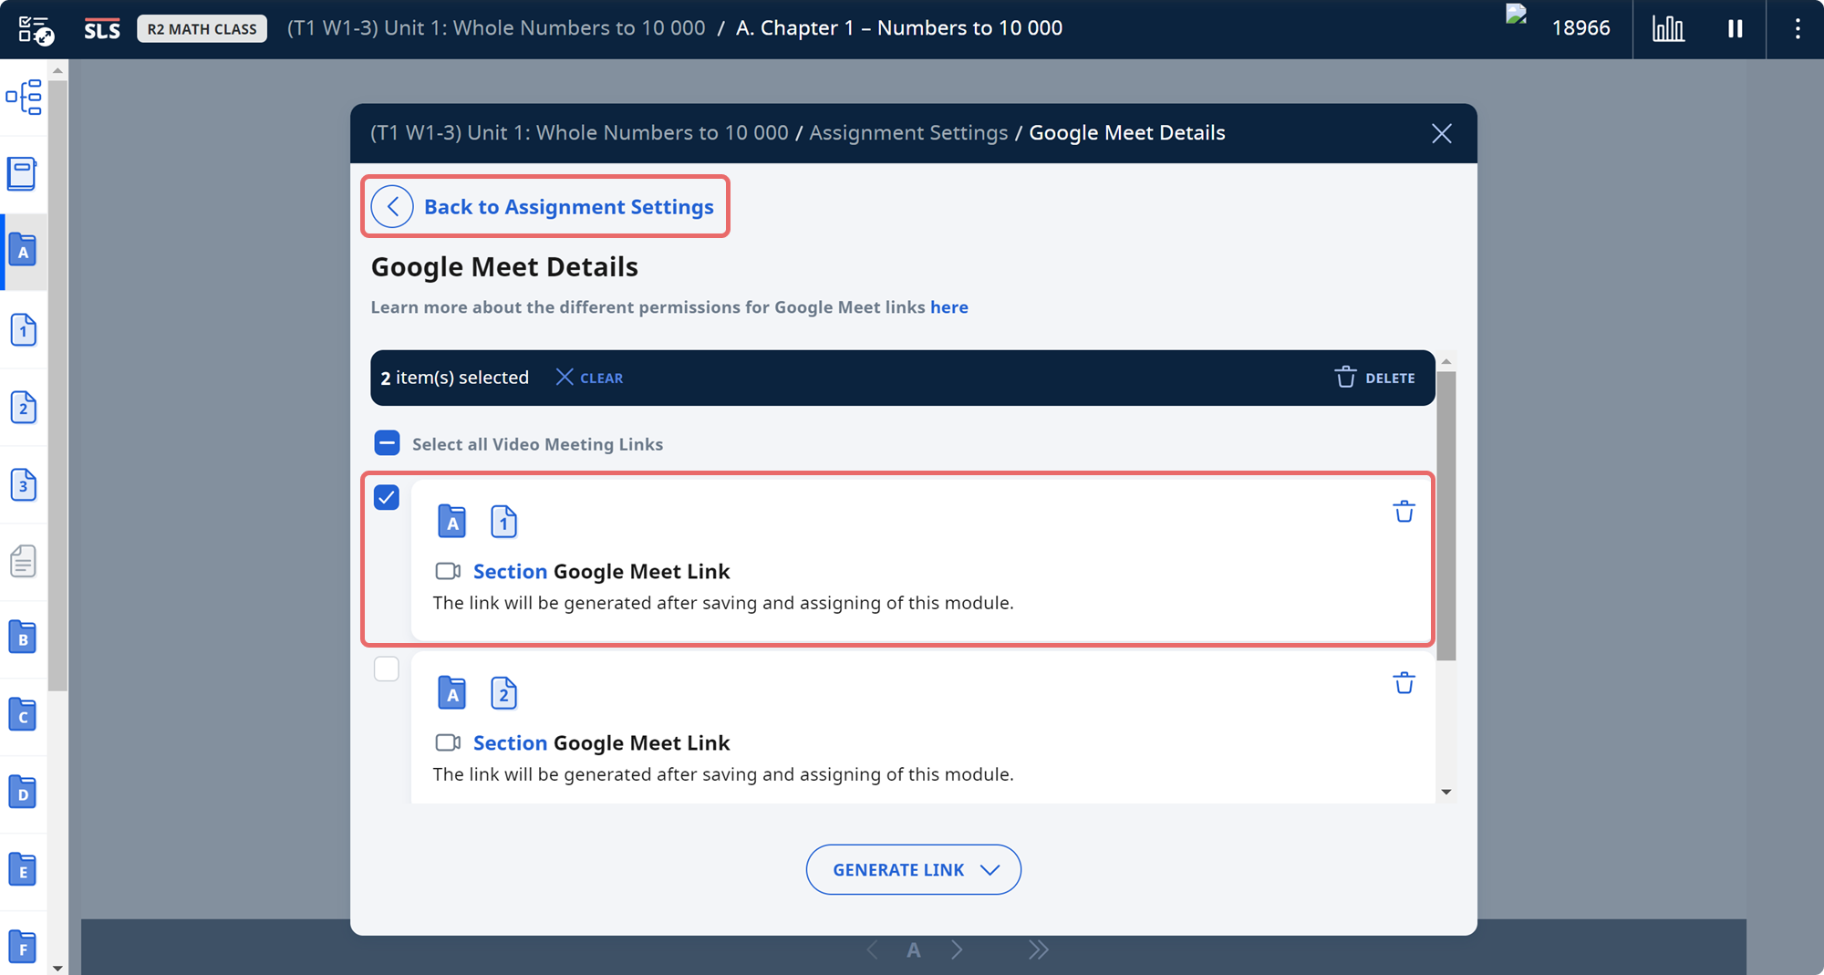Screen dimensions: 1824x975
Task: Open the text notes page icon in sidebar
Action: [23, 561]
